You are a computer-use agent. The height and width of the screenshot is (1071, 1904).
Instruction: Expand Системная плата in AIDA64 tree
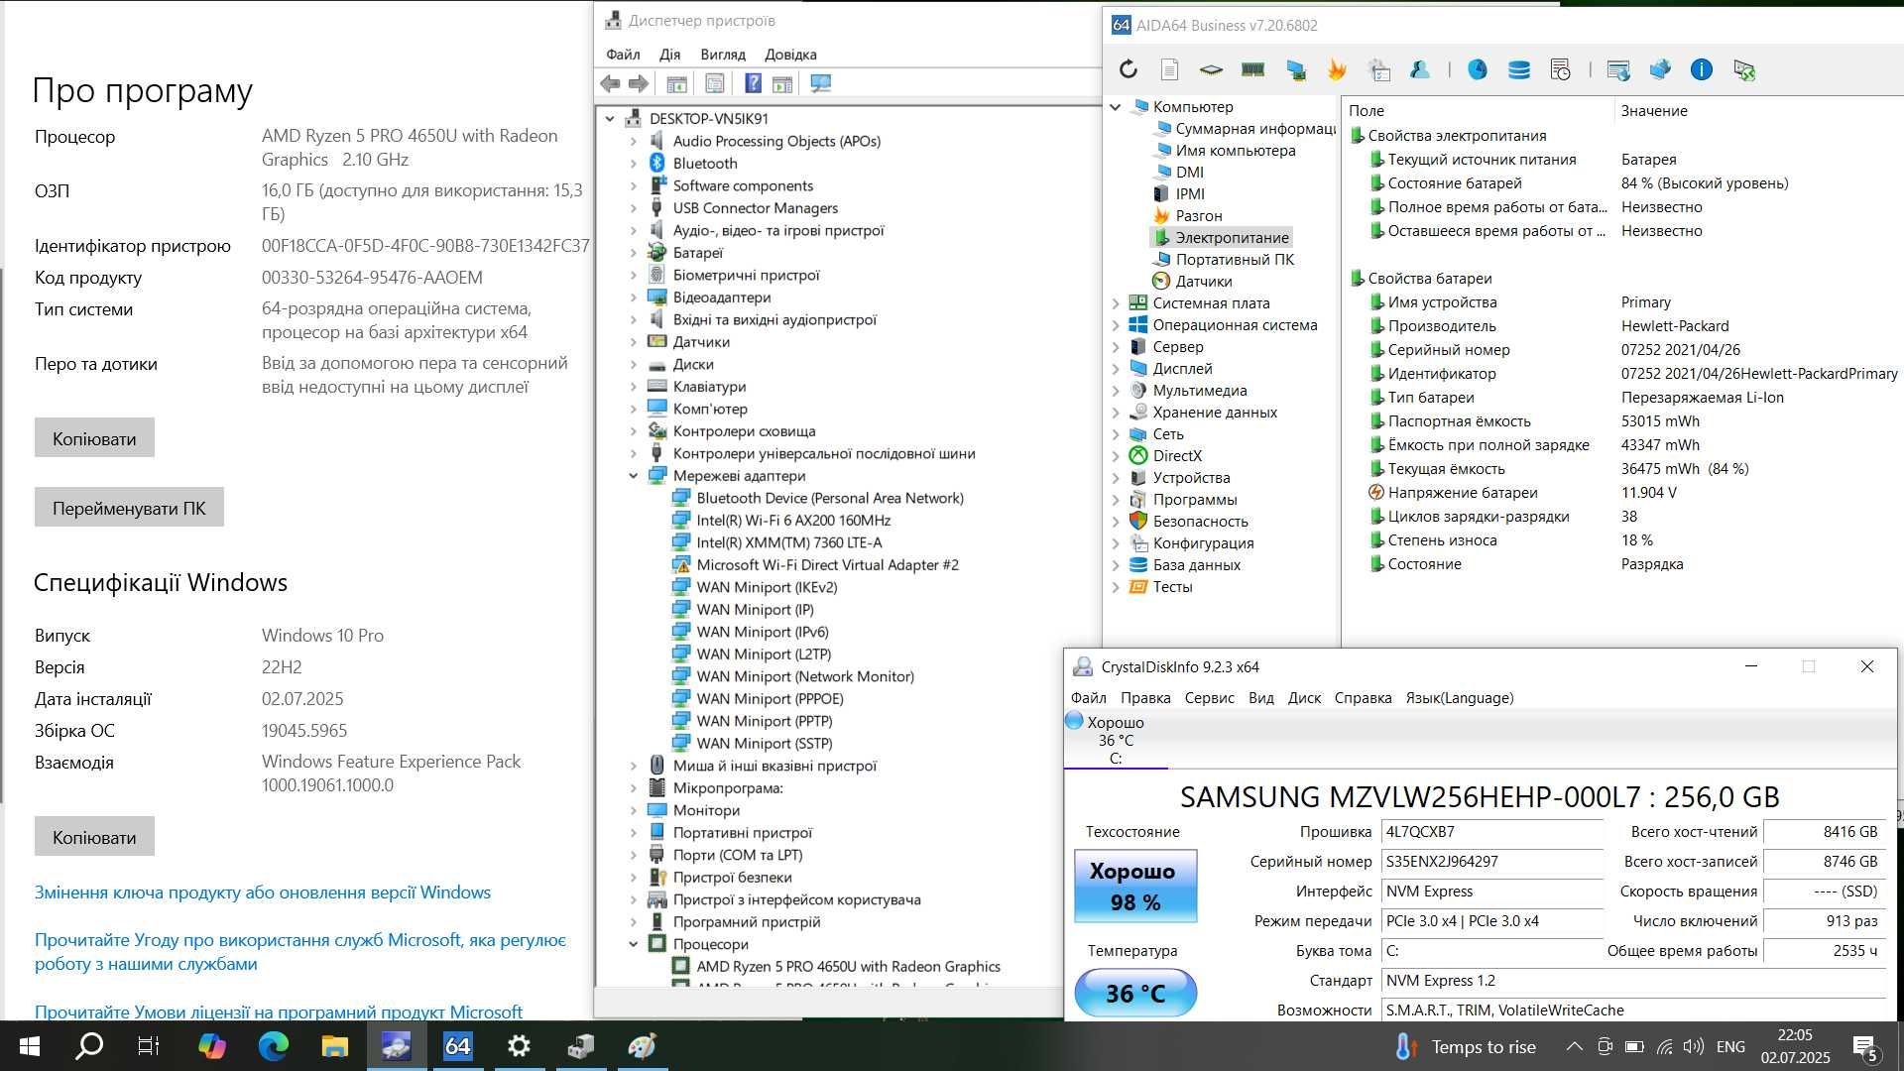tap(1116, 303)
